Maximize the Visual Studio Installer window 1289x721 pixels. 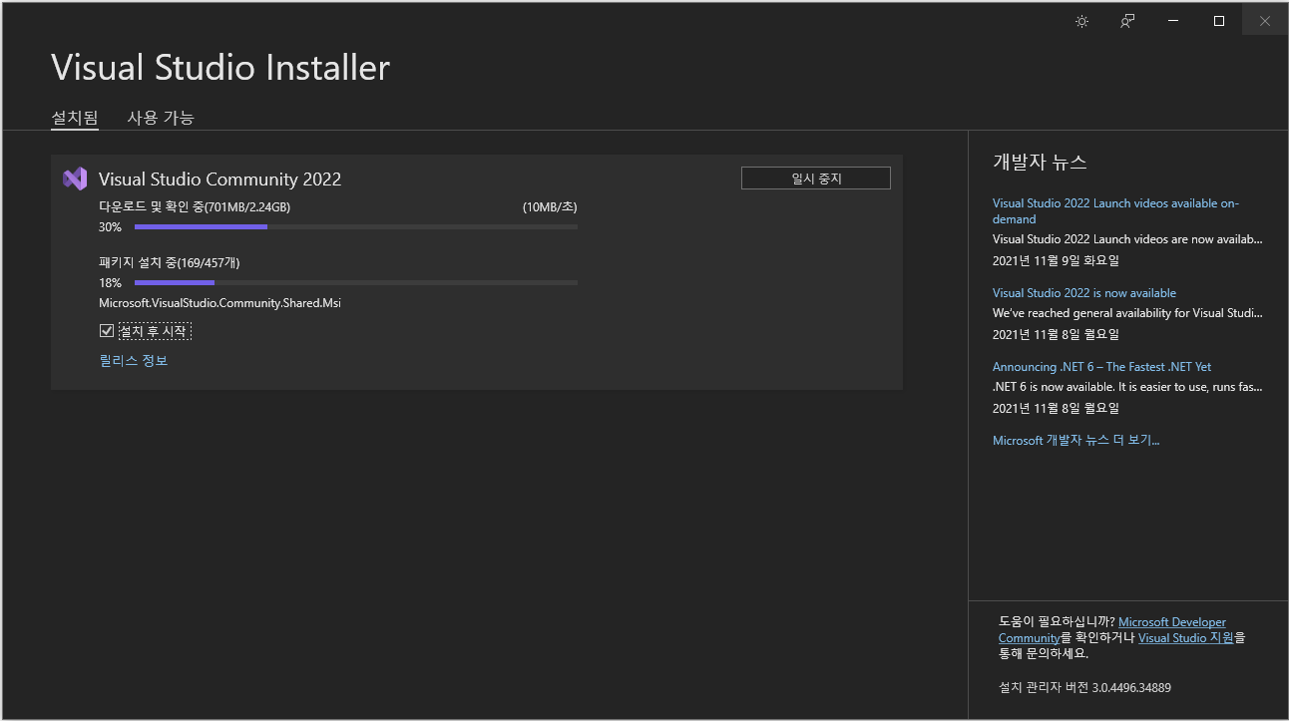pos(1219,21)
